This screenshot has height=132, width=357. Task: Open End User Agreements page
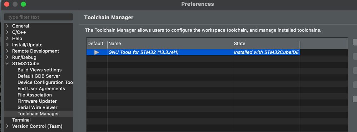[x=41, y=88]
